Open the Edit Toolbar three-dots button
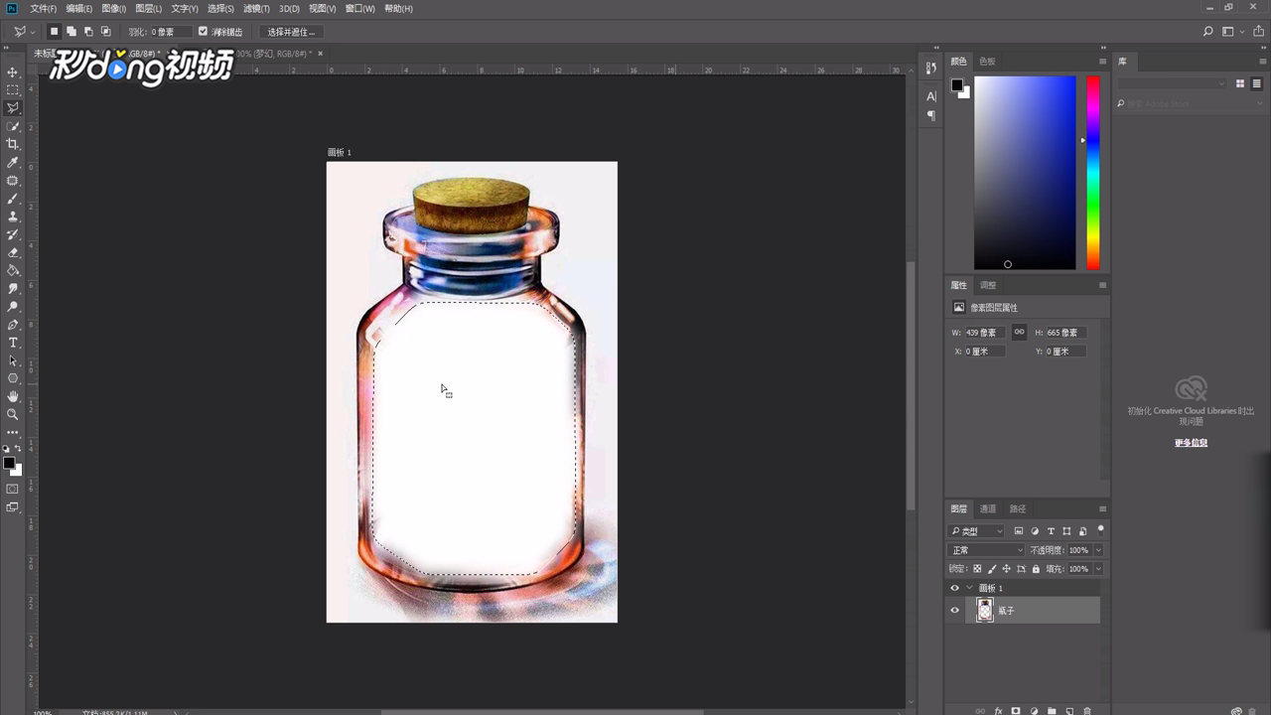Viewport: 1271px width, 715px height. [x=13, y=432]
